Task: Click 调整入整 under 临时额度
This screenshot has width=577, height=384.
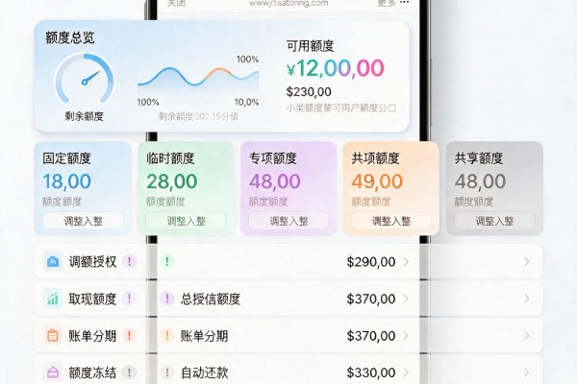Action: [x=187, y=221]
